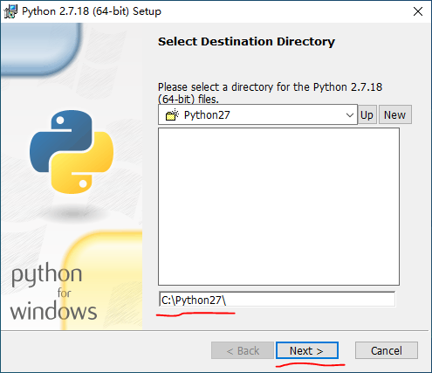Viewport: 432px width, 373px height.
Task: Focus the C:\Python27\ path field
Action: pos(277,300)
